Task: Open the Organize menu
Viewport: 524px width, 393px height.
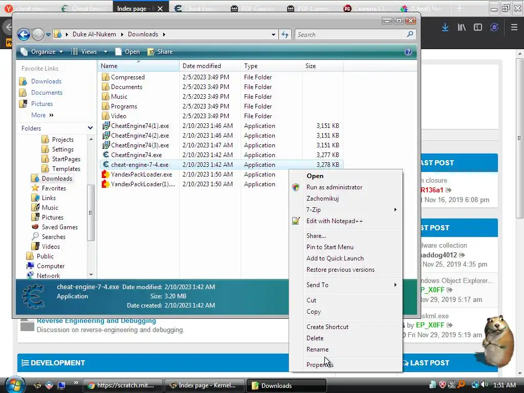Action: [42, 52]
